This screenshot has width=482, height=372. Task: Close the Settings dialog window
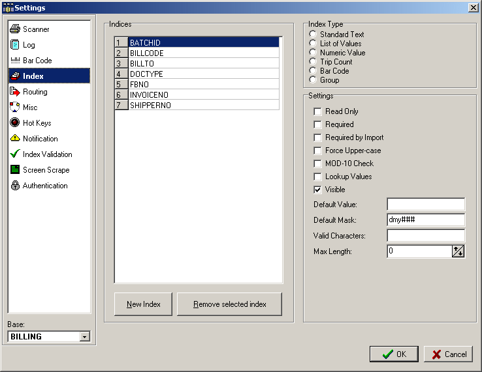(473, 8)
